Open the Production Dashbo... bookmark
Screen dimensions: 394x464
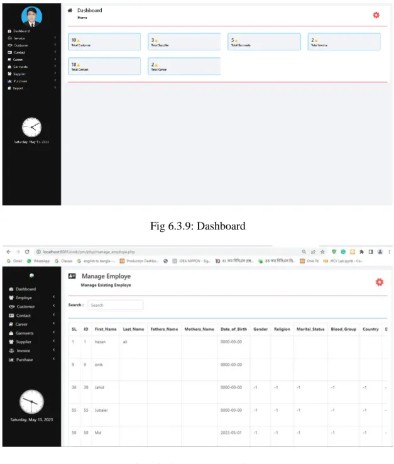pyautogui.click(x=140, y=261)
